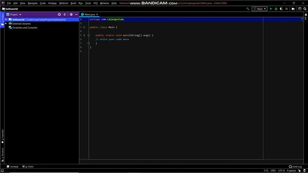
Task: Click the "write your code here" comment
Action: pyautogui.click(x=112, y=39)
